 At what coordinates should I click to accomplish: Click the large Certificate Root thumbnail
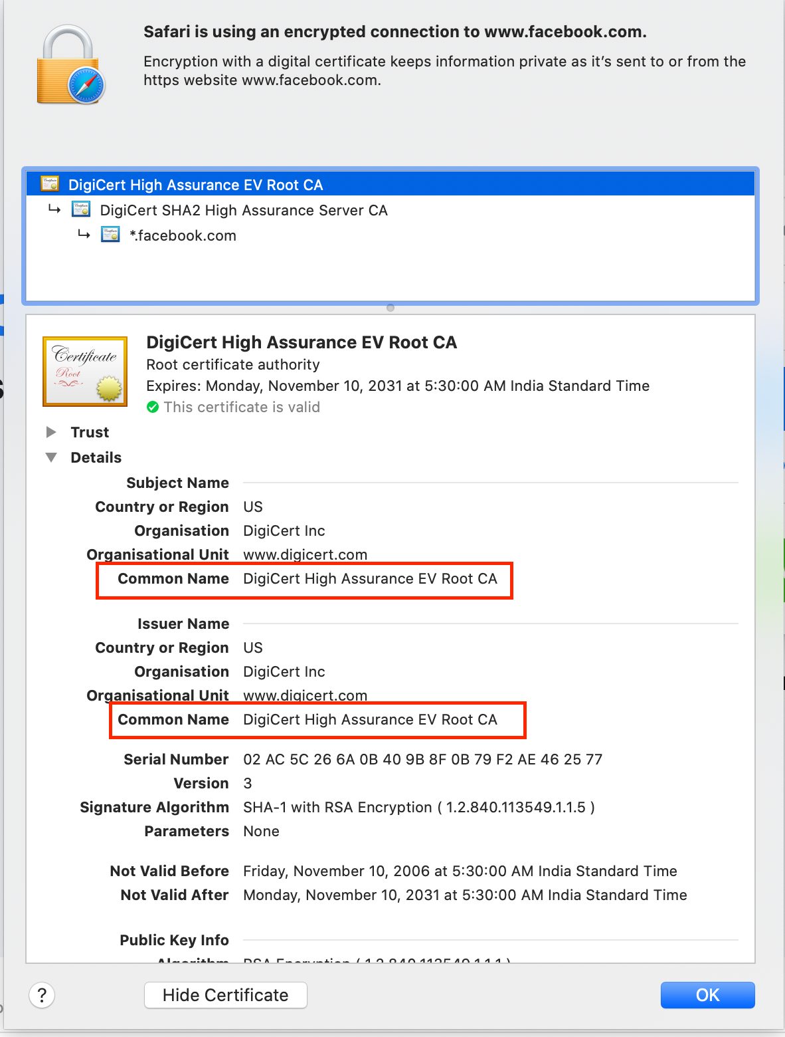point(85,371)
